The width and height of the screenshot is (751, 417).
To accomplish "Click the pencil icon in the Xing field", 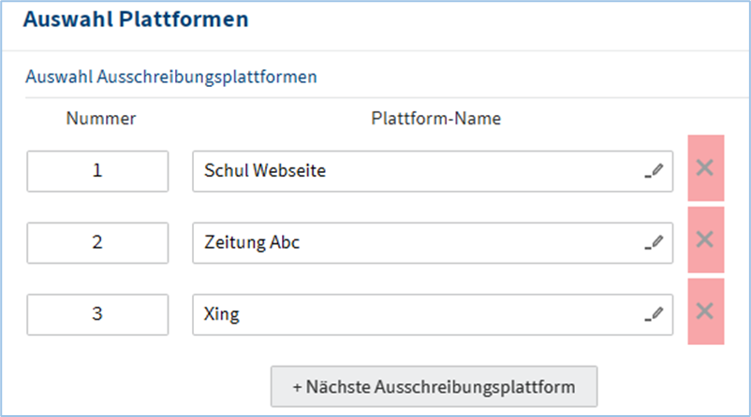I will (x=655, y=314).
